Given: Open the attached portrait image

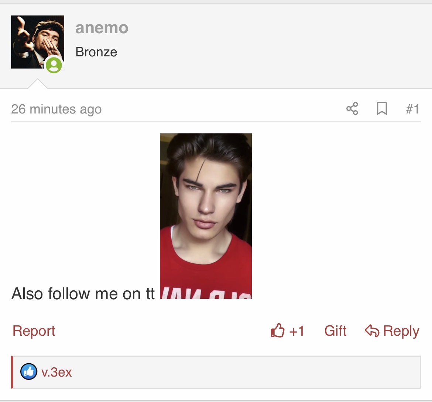Looking at the screenshot, I should point(206,216).
